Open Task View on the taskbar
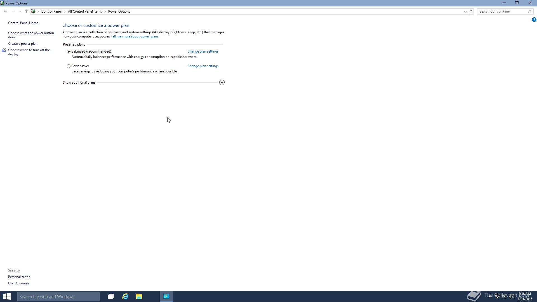Viewport: 537px width, 302px height. coord(111,296)
